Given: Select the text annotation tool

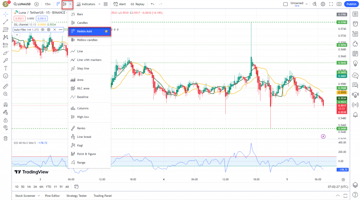Looking at the screenshot, I should pyautogui.click(x=6, y=68).
